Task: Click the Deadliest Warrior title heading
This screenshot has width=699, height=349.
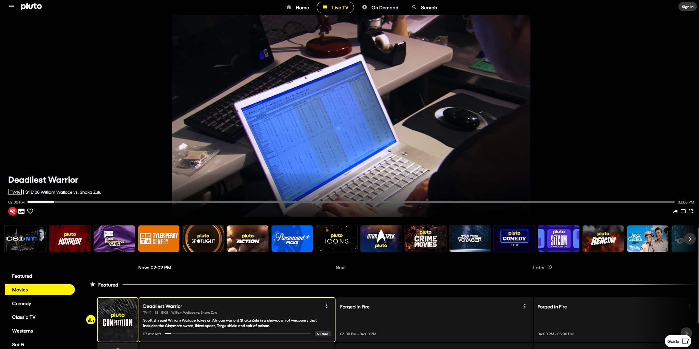Action: click(43, 180)
